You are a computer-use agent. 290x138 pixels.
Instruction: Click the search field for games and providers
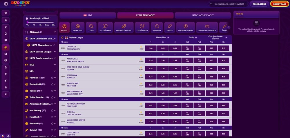click(231, 4)
